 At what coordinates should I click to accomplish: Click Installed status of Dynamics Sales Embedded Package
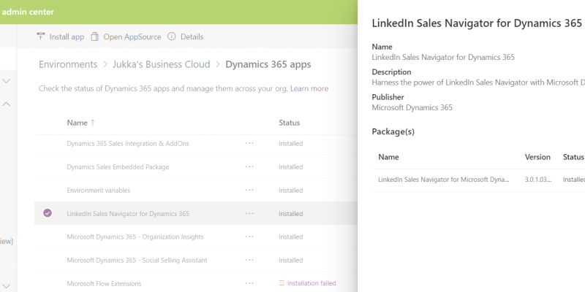coord(290,167)
